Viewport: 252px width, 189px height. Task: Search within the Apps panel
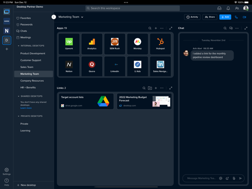[x=150, y=28]
